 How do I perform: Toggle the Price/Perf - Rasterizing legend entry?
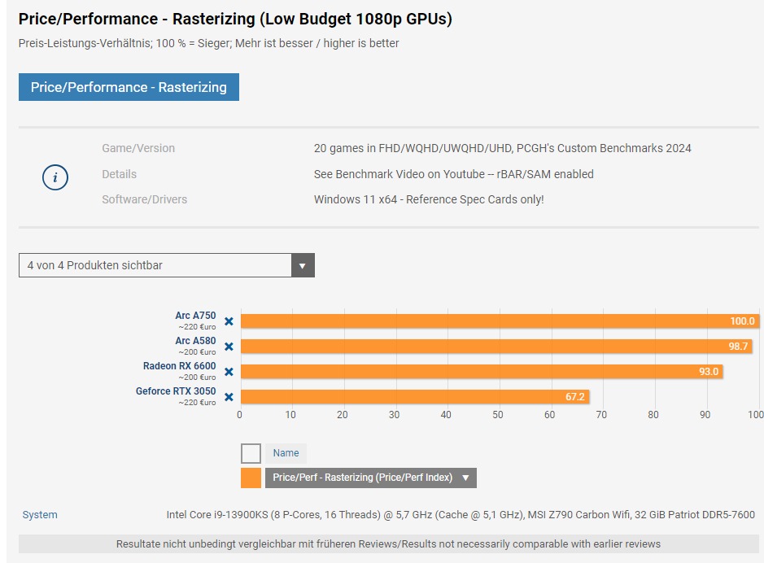(364, 478)
